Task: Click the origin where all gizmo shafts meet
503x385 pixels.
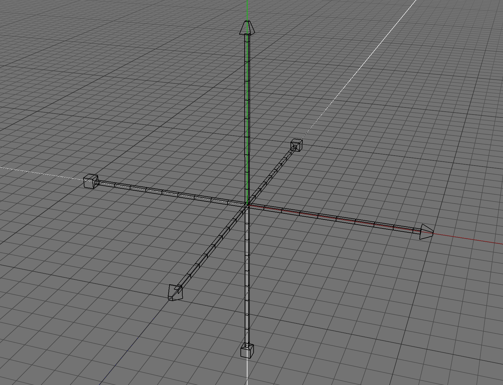Action: point(247,205)
